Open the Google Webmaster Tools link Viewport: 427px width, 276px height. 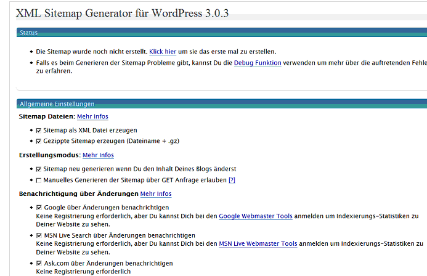pos(256,216)
